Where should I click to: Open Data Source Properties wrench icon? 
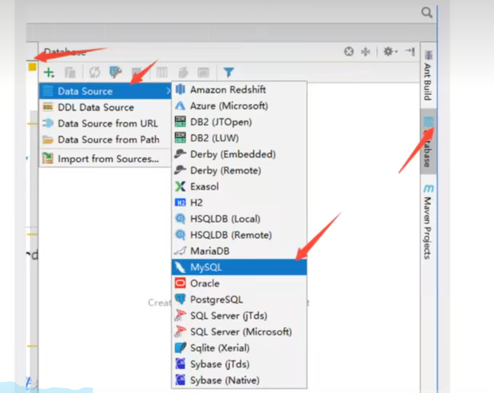click(115, 72)
